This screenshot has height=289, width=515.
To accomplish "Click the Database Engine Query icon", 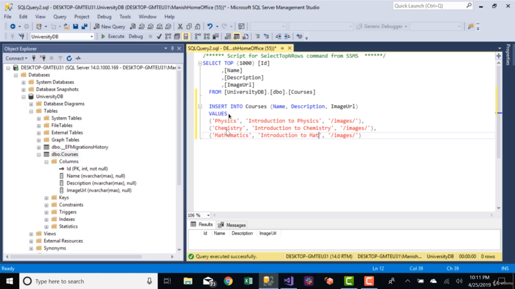I will click(x=133, y=27).
